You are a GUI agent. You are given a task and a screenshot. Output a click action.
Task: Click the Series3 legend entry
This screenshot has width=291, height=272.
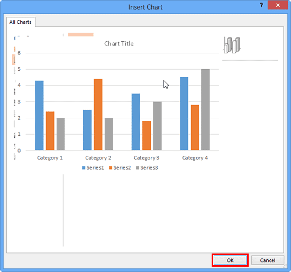tap(147, 167)
